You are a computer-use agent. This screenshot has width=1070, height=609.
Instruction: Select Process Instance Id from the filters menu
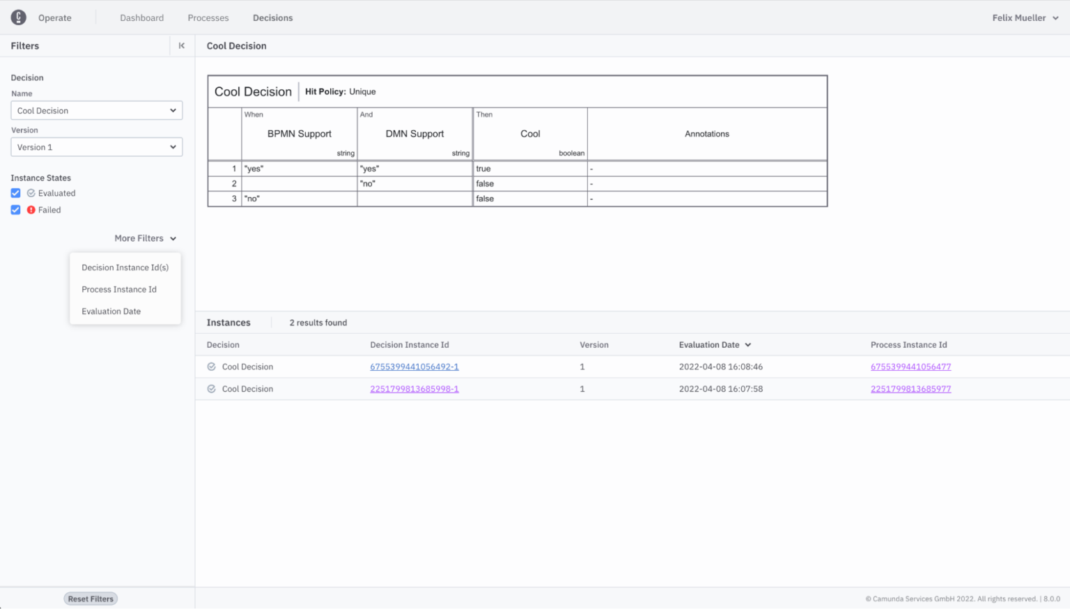pyautogui.click(x=119, y=289)
